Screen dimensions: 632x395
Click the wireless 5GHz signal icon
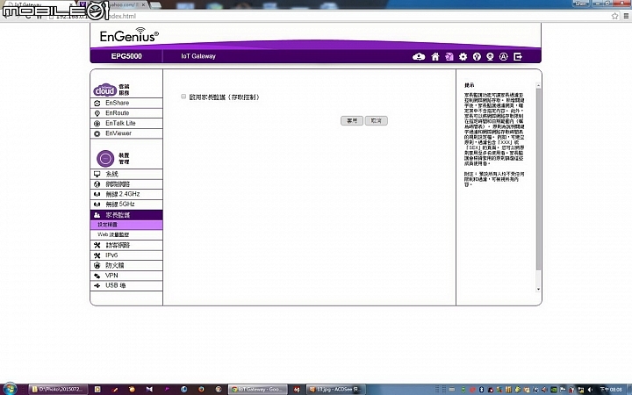97,205
